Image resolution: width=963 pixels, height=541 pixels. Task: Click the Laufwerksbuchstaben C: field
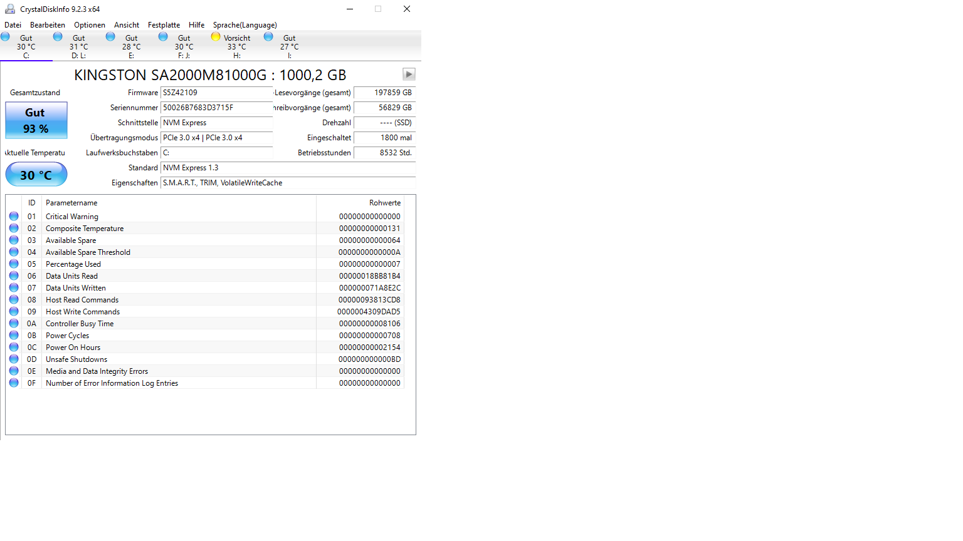pos(217,153)
